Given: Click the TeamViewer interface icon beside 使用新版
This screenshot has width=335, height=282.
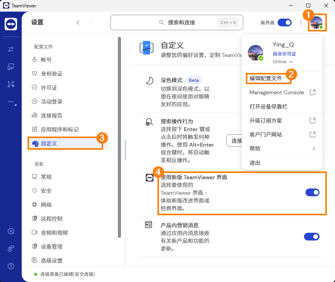Looking at the screenshot, I should coord(150,178).
